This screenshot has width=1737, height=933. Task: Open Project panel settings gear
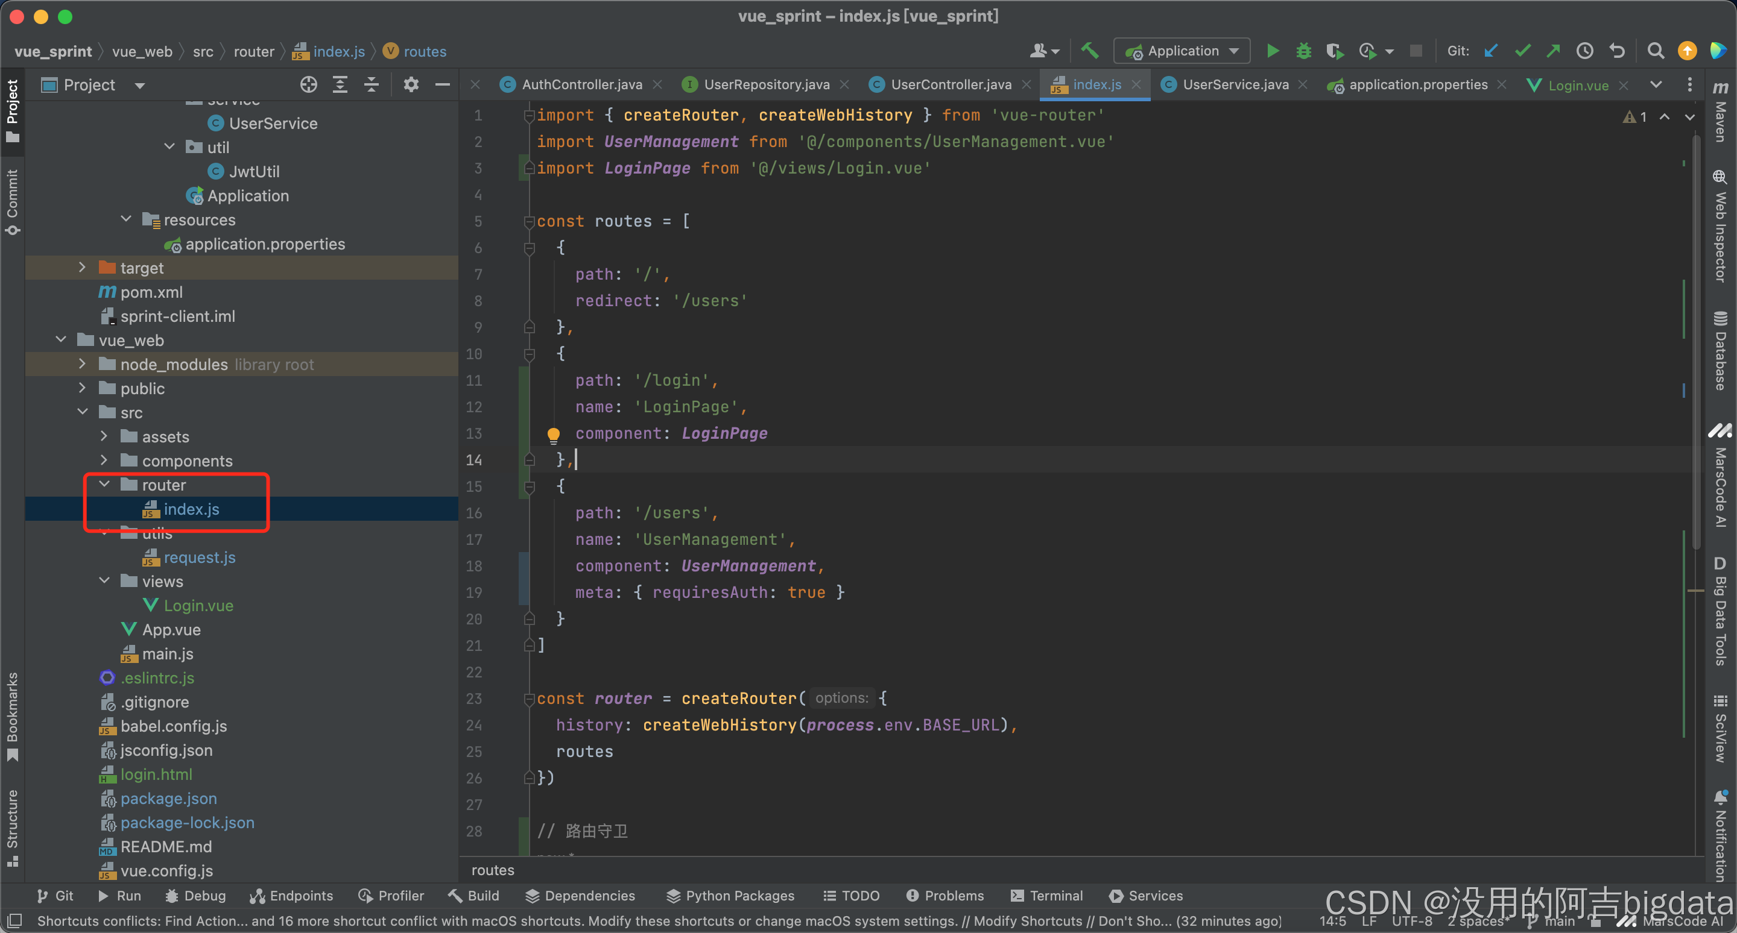(x=411, y=85)
